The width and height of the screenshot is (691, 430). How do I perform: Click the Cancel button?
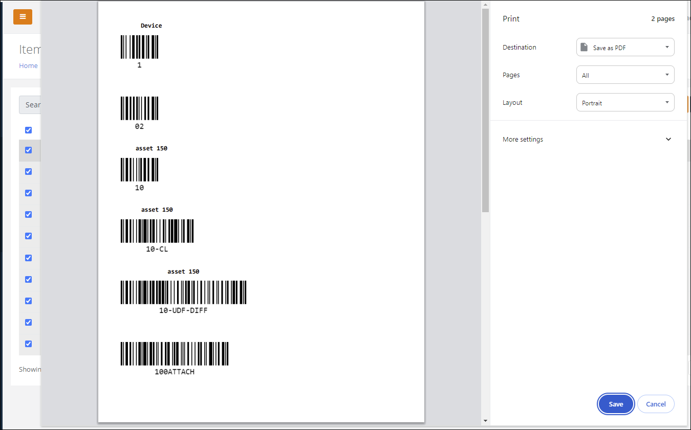pyautogui.click(x=656, y=404)
